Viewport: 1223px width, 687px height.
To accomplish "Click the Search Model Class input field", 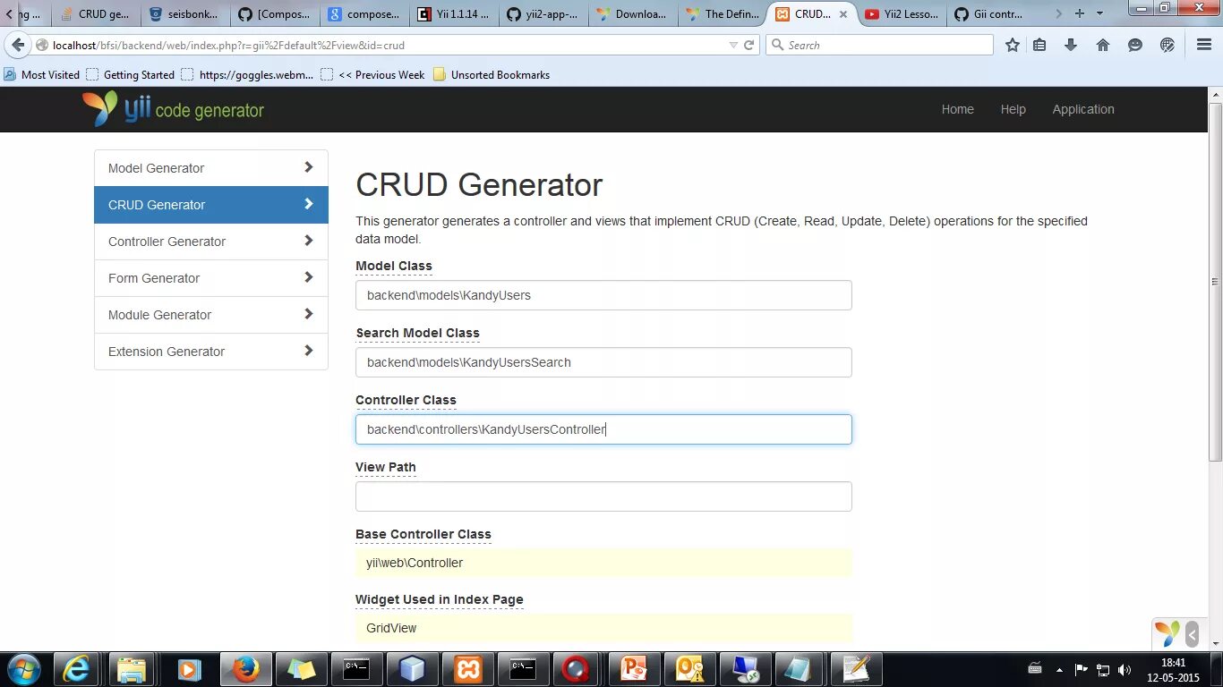I will pos(603,362).
